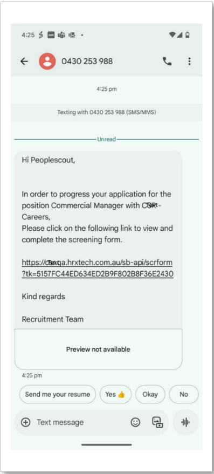This screenshot has width=214, height=474.
Task: Open the contact avatar for 0430 253 988
Action: click(47, 61)
